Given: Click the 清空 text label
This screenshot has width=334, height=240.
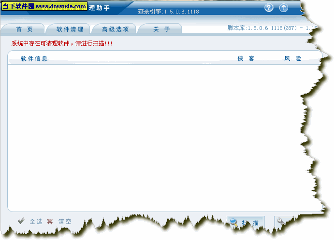Looking at the screenshot, I should point(65,222).
